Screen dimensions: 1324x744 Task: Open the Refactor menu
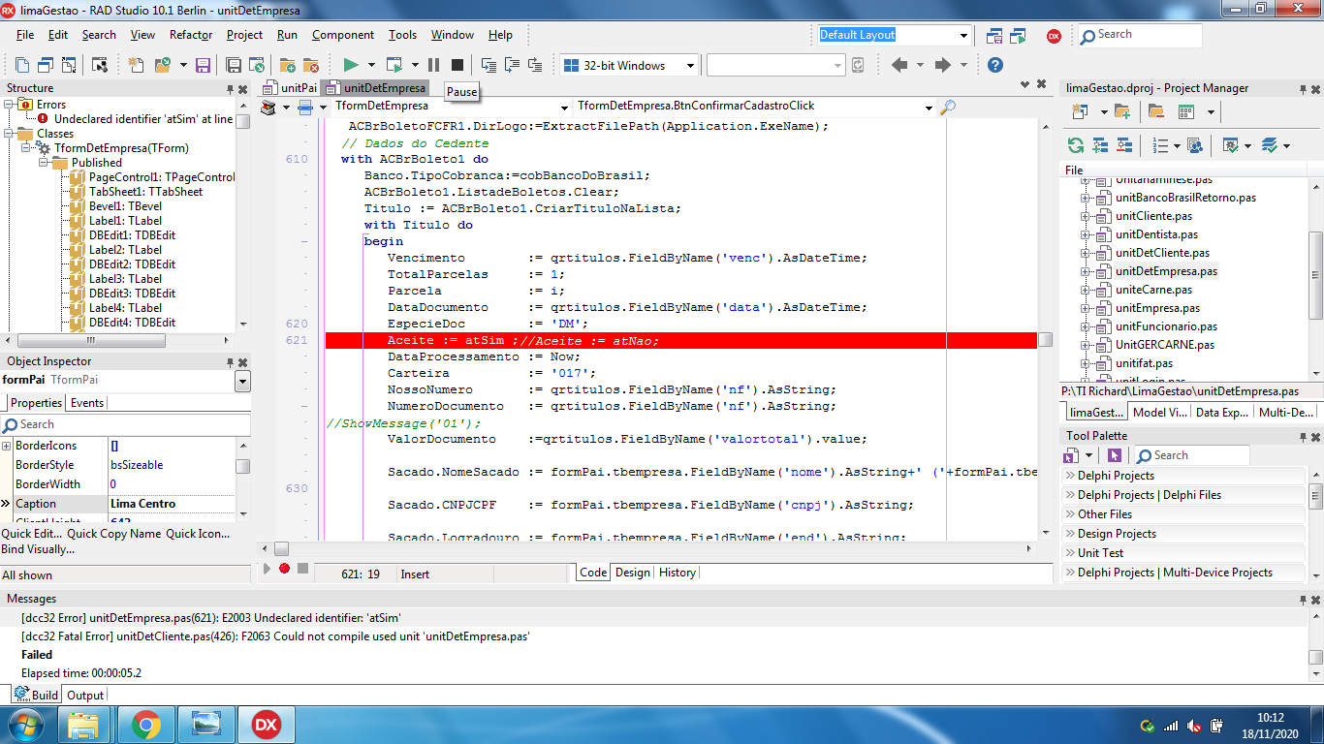pos(191,35)
